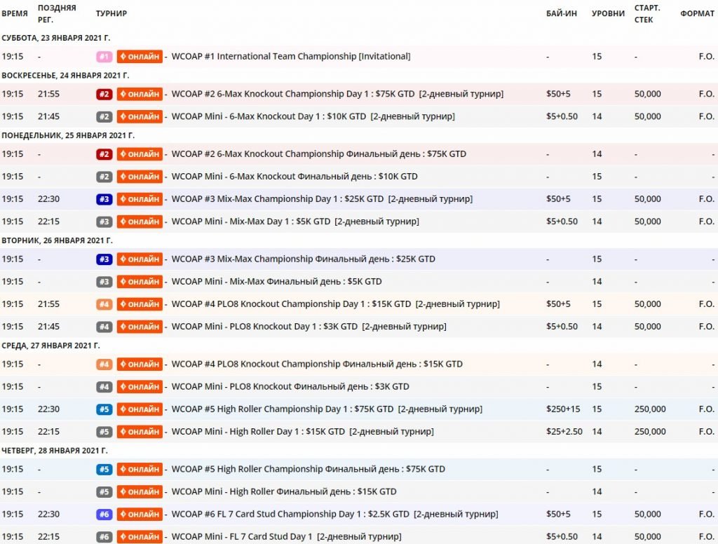Click gray #6 badge for Mini FL 7 Card Stud
The image size is (718, 544).
point(104,537)
